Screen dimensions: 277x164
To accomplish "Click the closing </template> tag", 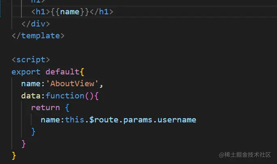I will [38, 36].
